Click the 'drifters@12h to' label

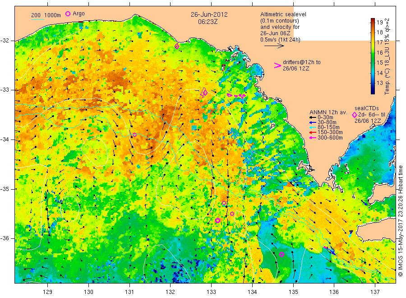[x=302, y=62]
